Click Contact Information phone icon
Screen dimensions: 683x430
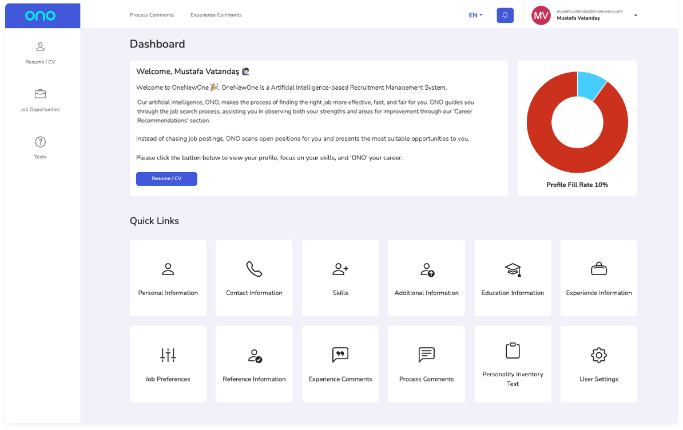click(254, 269)
